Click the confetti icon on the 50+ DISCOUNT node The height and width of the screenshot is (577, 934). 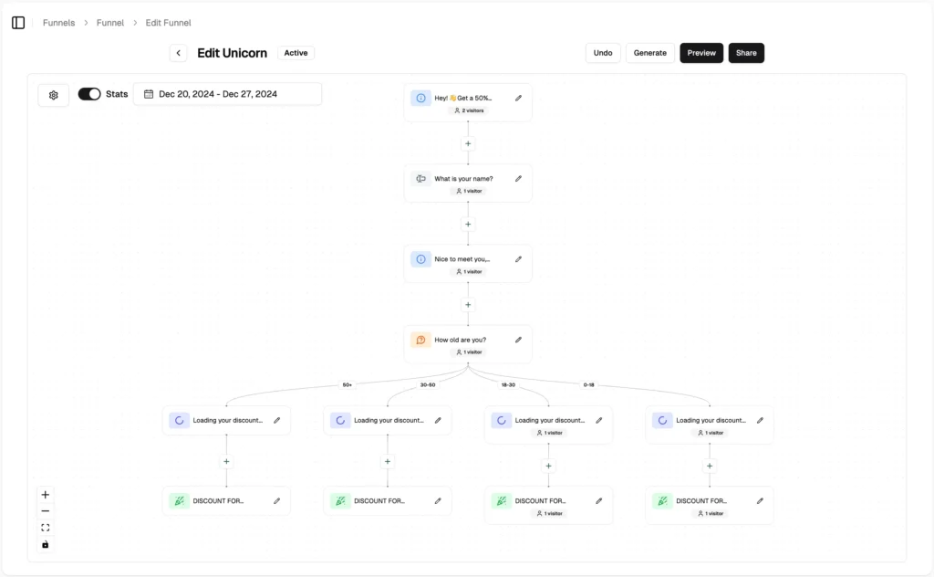179,500
